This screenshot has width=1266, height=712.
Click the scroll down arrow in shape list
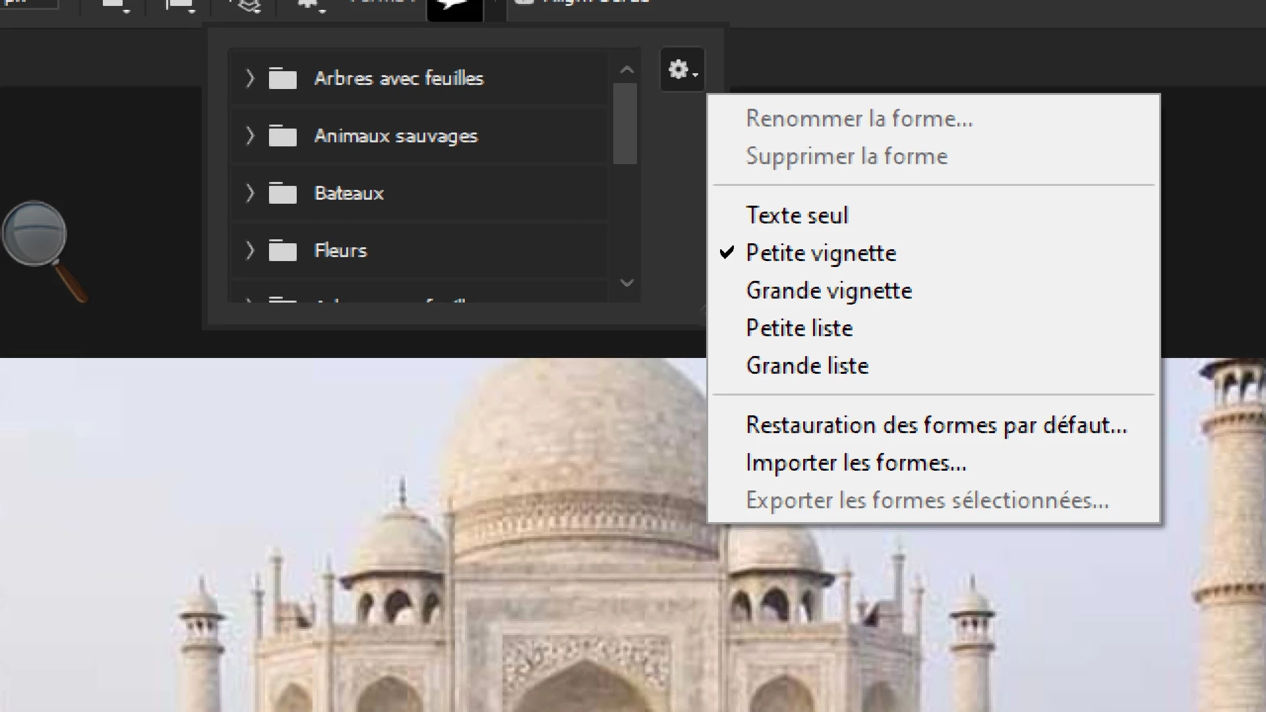tap(627, 283)
